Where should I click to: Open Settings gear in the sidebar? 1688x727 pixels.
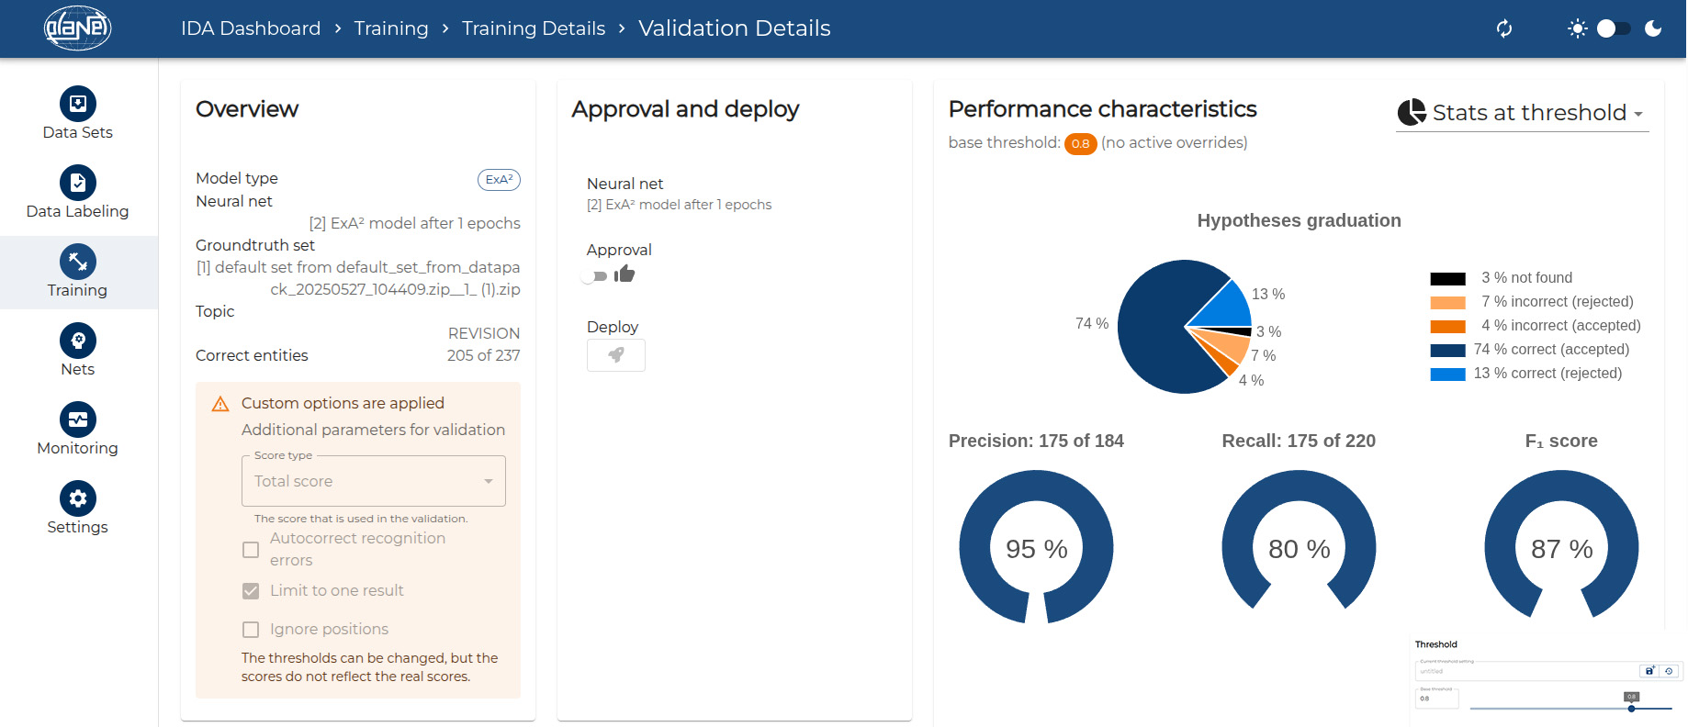[x=78, y=499]
